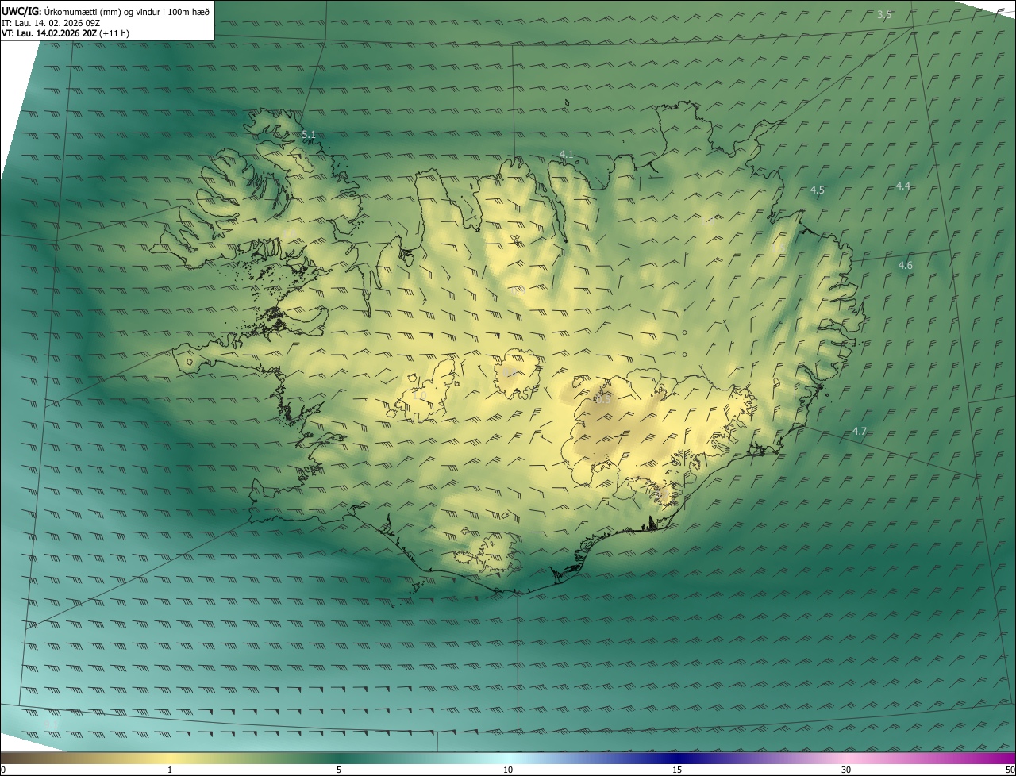
Task: Click the '0' tick on the color scale
Action: (3, 770)
